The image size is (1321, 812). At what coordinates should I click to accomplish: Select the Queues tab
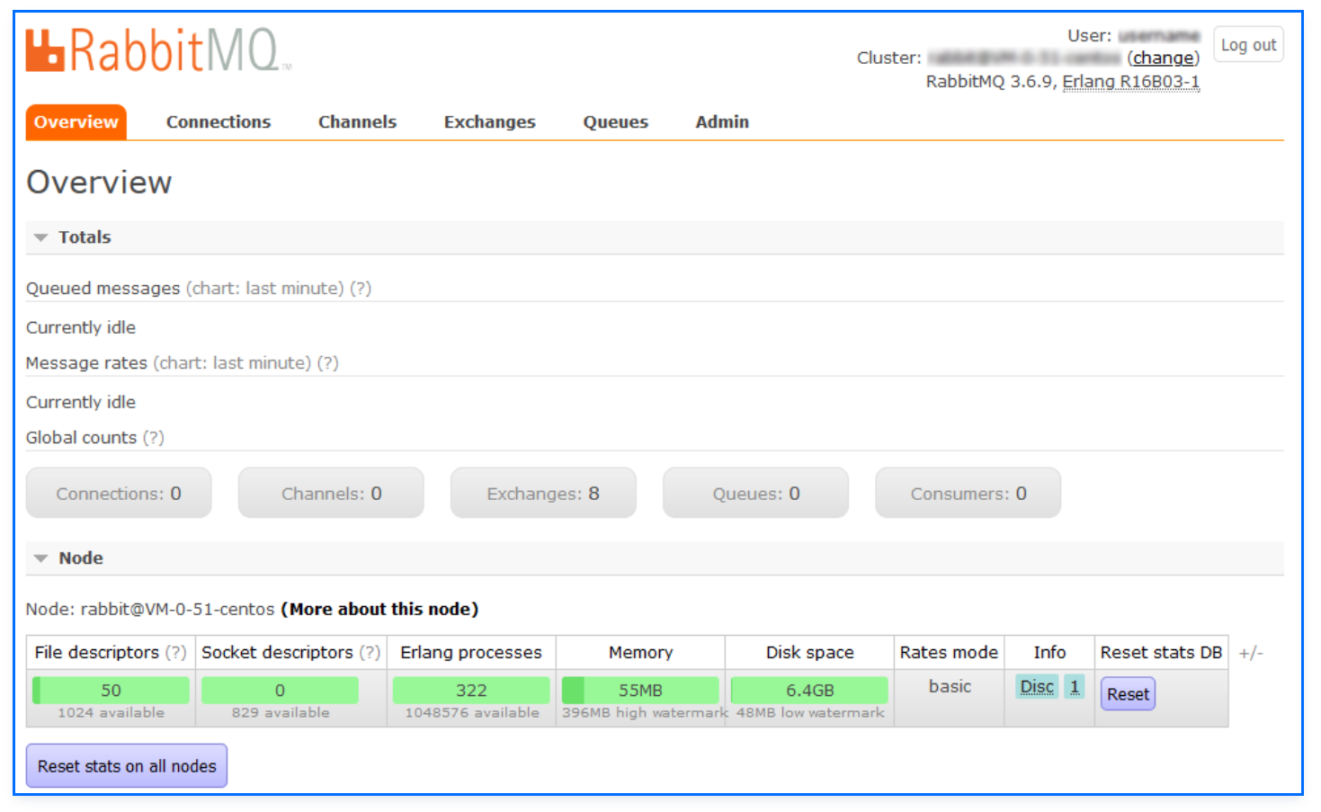point(615,122)
